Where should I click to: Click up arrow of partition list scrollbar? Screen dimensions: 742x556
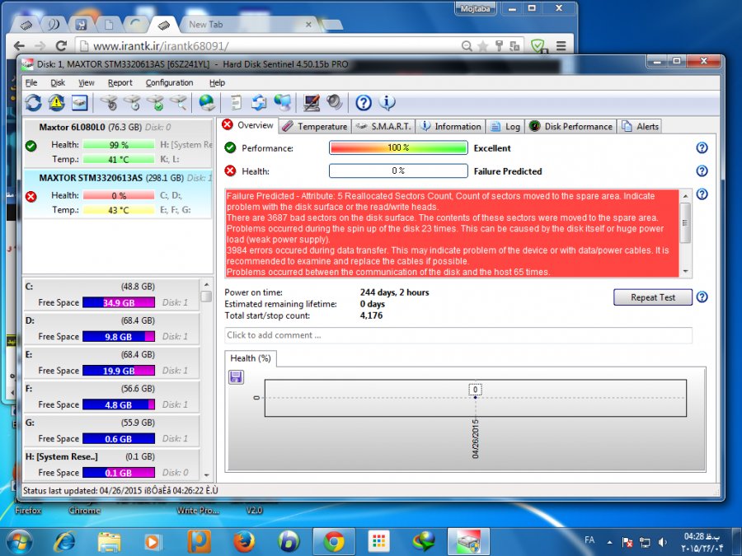point(206,284)
